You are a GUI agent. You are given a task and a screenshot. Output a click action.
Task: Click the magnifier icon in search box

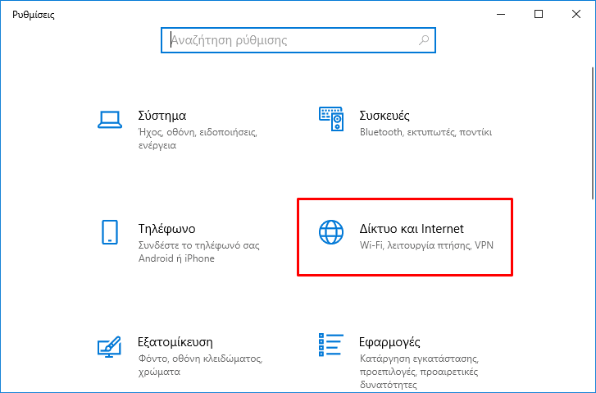424,40
